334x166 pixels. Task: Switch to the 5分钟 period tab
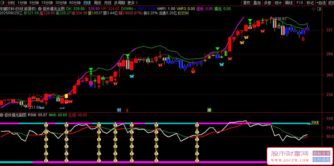pos(34,3)
